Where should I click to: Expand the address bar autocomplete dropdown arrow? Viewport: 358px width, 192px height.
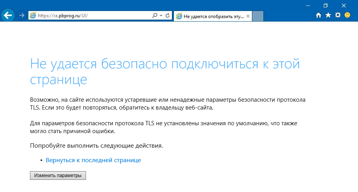(x=161, y=16)
